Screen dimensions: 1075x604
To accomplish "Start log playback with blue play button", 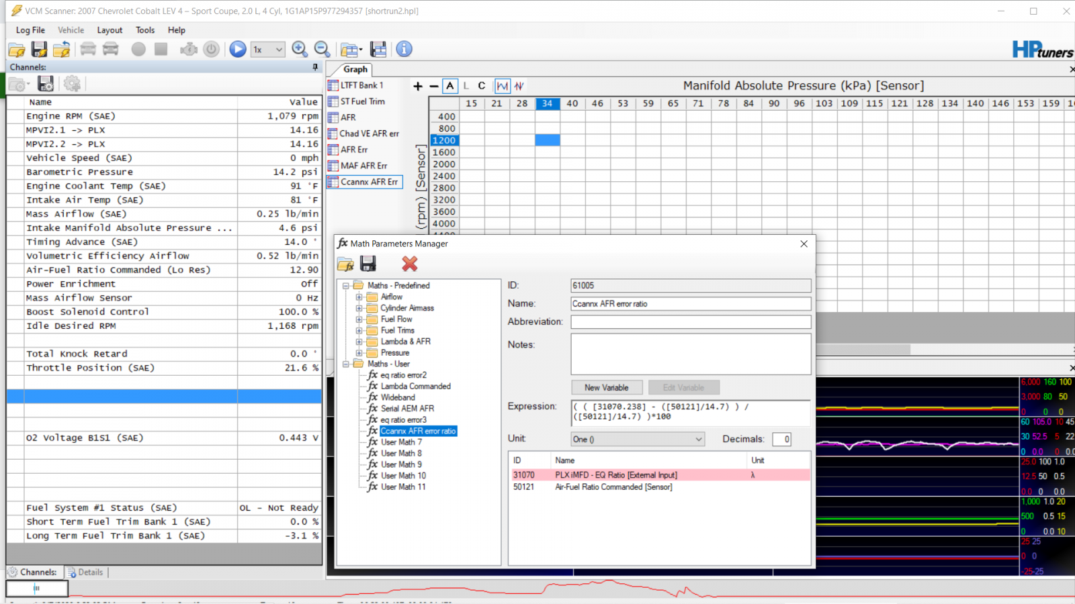I will point(238,49).
